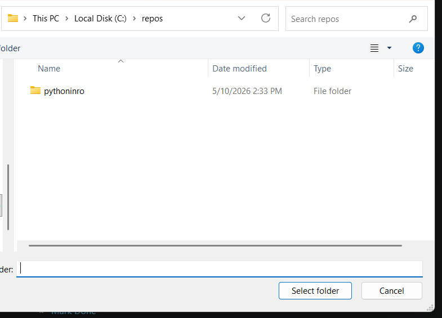This screenshot has width=442, height=318.
Task: Cancel the folder selection dialog
Action: click(391, 290)
